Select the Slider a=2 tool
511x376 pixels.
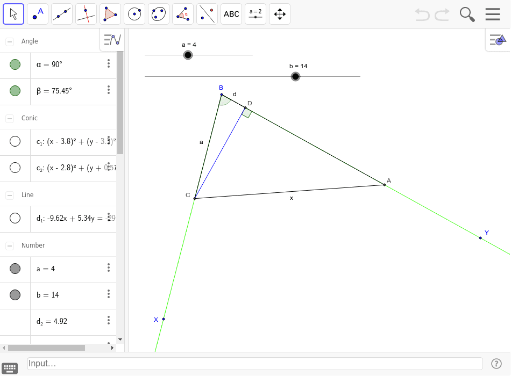[256, 14]
